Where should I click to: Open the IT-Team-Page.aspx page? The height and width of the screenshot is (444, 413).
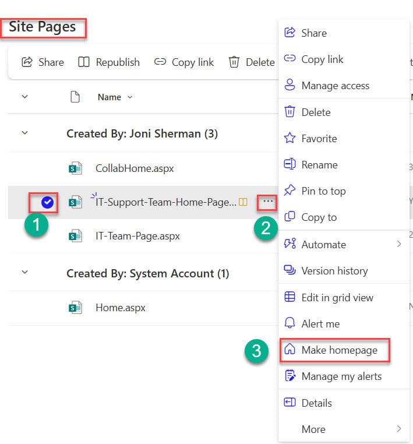click(137, 236)
